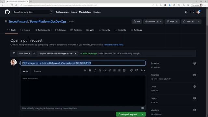
Task: Open the SteveWinward owner link
Action: [18, 22]
